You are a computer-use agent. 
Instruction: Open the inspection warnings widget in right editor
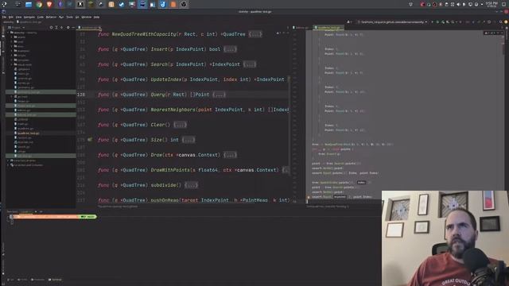coord(493,33)
